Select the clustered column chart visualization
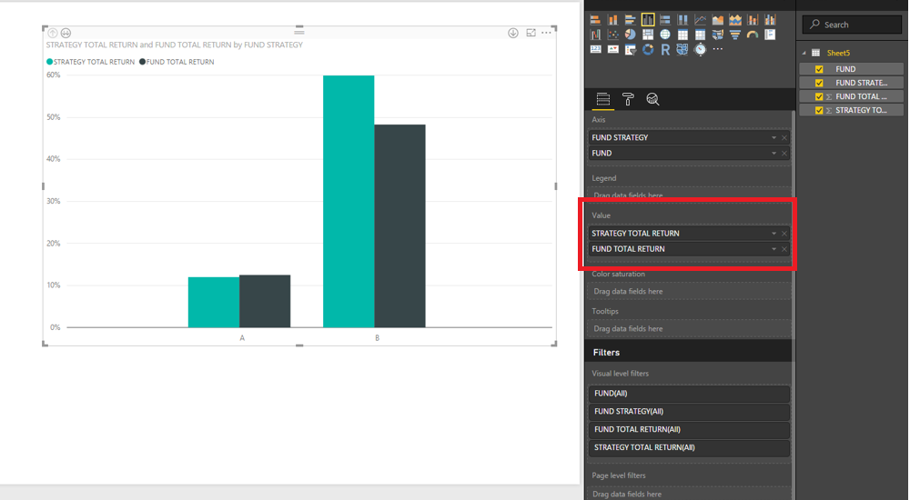The image size is (910, 500). coord(648,20)
